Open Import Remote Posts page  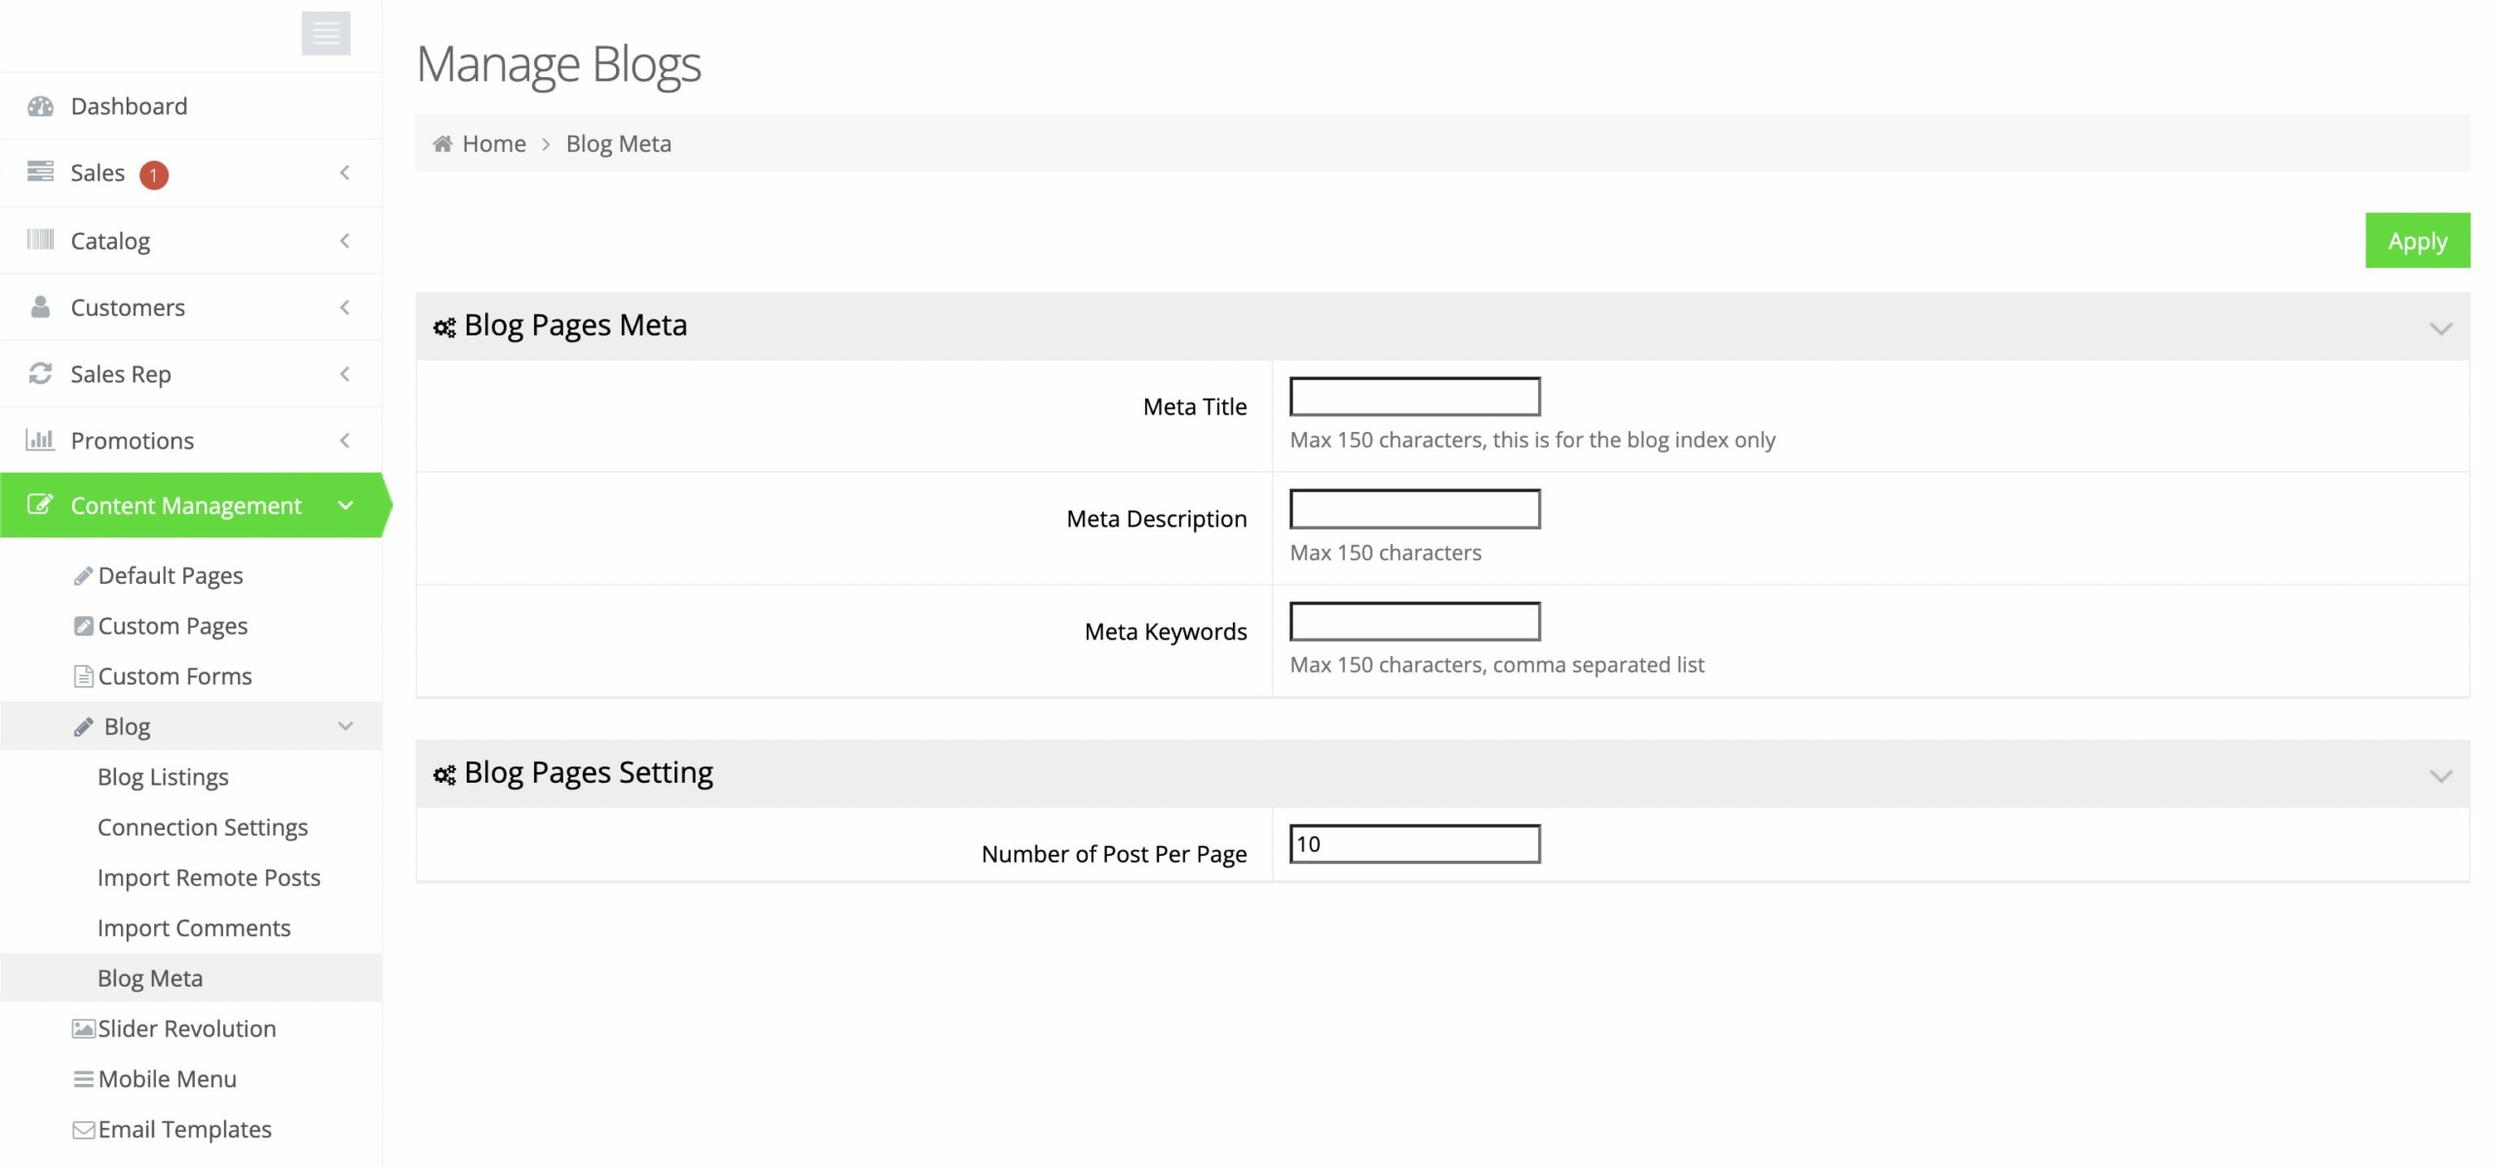pyautogui.click(x=209, y=877)
